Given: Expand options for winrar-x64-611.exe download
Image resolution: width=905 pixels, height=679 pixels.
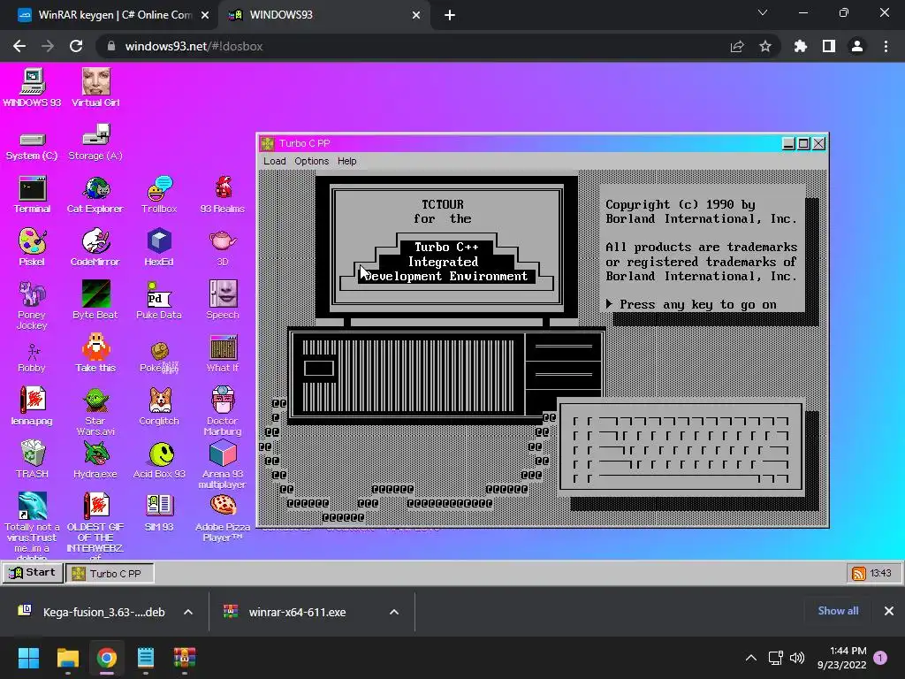Looking at the screenshot, I should [394, 612].
